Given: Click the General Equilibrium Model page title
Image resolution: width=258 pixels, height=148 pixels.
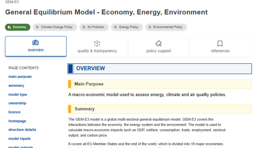Looking at the screenshot, I should 106,12.
